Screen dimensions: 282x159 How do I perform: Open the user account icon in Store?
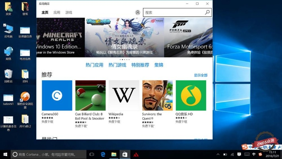click(137, 12)
